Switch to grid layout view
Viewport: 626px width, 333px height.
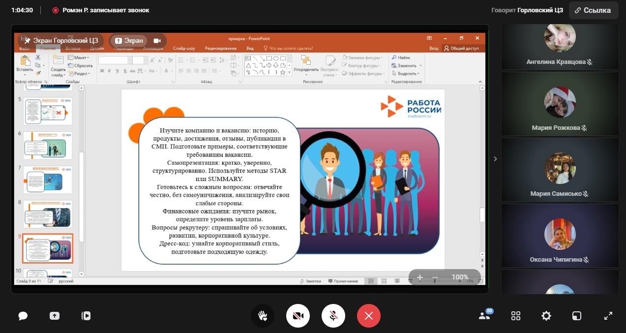click(x=516, y=316)
